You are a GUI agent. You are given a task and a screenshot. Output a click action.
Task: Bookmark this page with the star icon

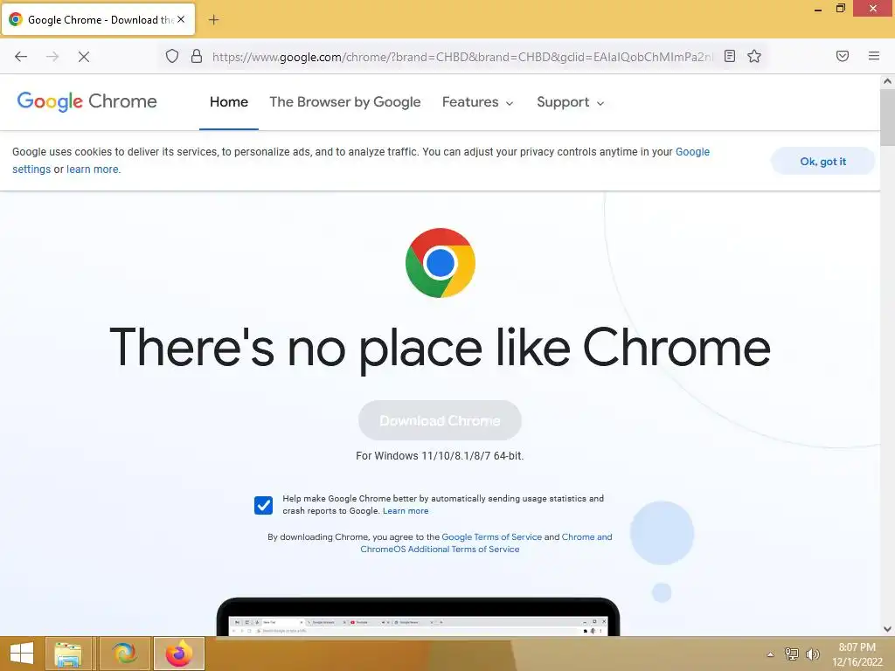754,56
